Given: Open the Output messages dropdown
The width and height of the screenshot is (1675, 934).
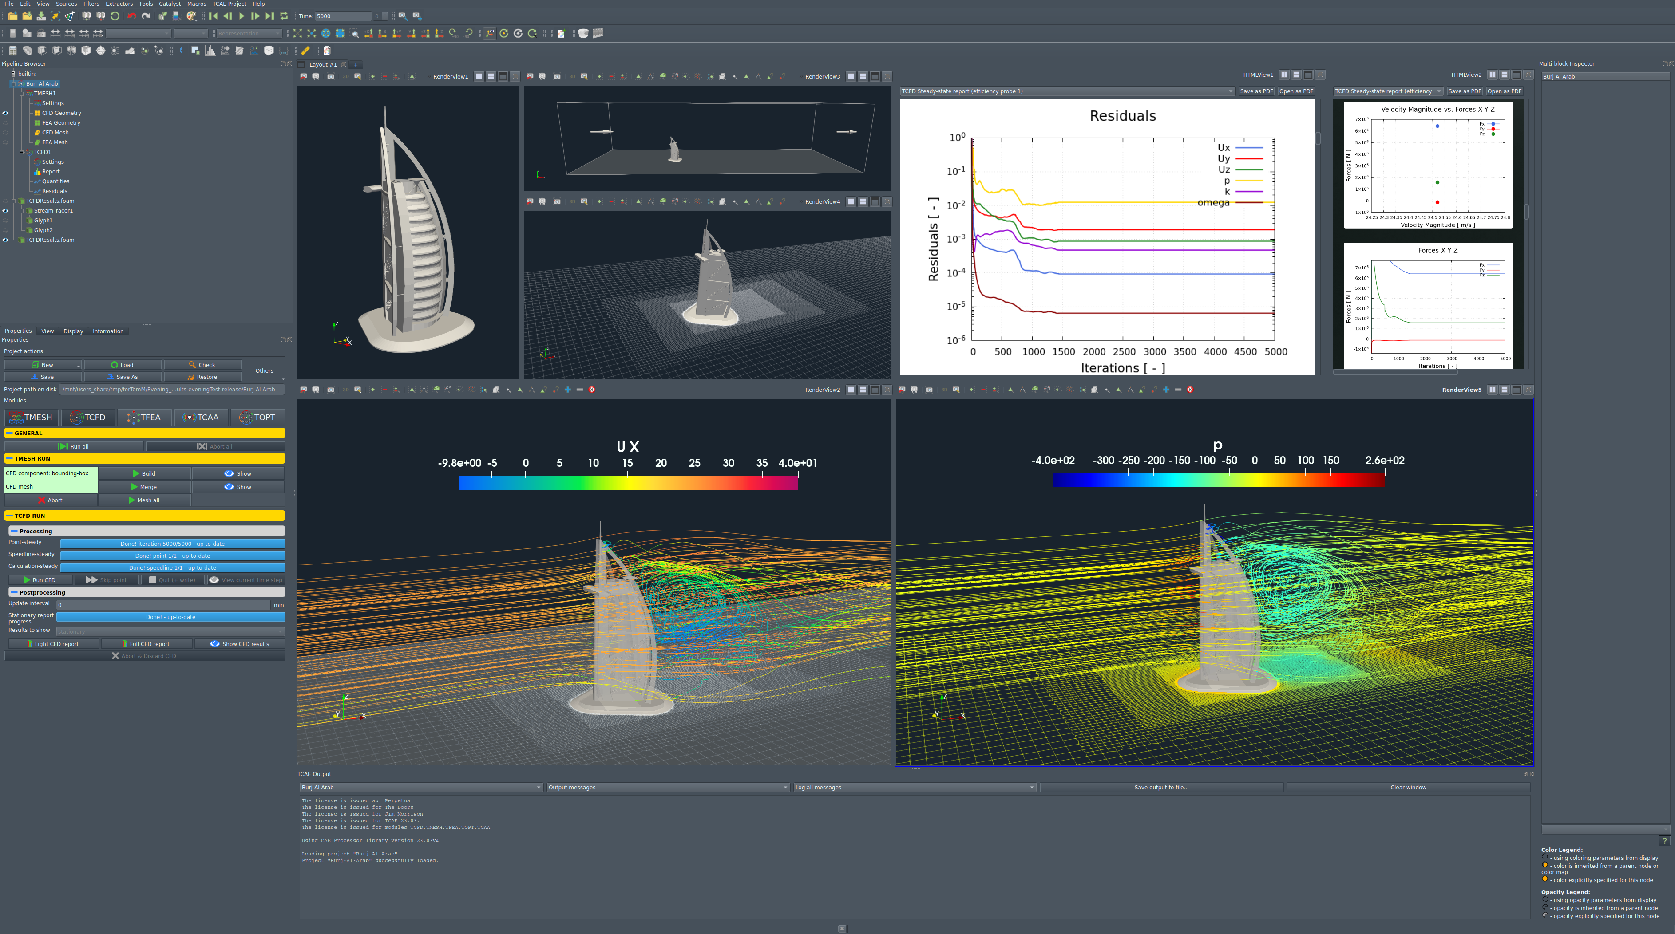Looking at the screenshot, I should click(x=668, y=787).
